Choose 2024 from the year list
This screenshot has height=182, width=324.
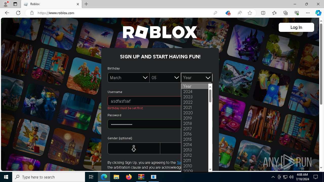click(x=195, y=92)
